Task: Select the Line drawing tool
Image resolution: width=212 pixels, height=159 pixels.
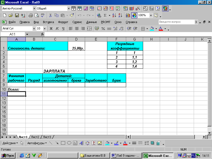Action: (x=51, y=143)
